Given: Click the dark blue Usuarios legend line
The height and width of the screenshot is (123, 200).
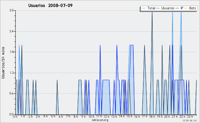Looking at the screenshot, I should click(x=158, y=8).
